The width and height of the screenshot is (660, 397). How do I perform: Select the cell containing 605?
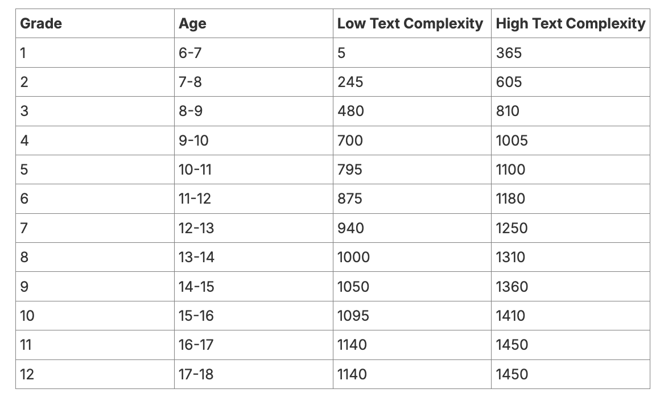(x=570, y=81)
